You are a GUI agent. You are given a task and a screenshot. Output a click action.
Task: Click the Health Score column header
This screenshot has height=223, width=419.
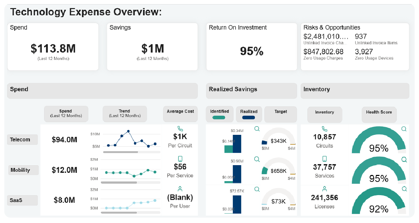point(379,114)
